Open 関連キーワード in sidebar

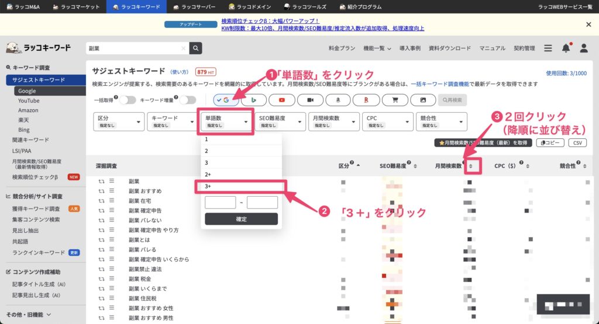click(30, 140)
